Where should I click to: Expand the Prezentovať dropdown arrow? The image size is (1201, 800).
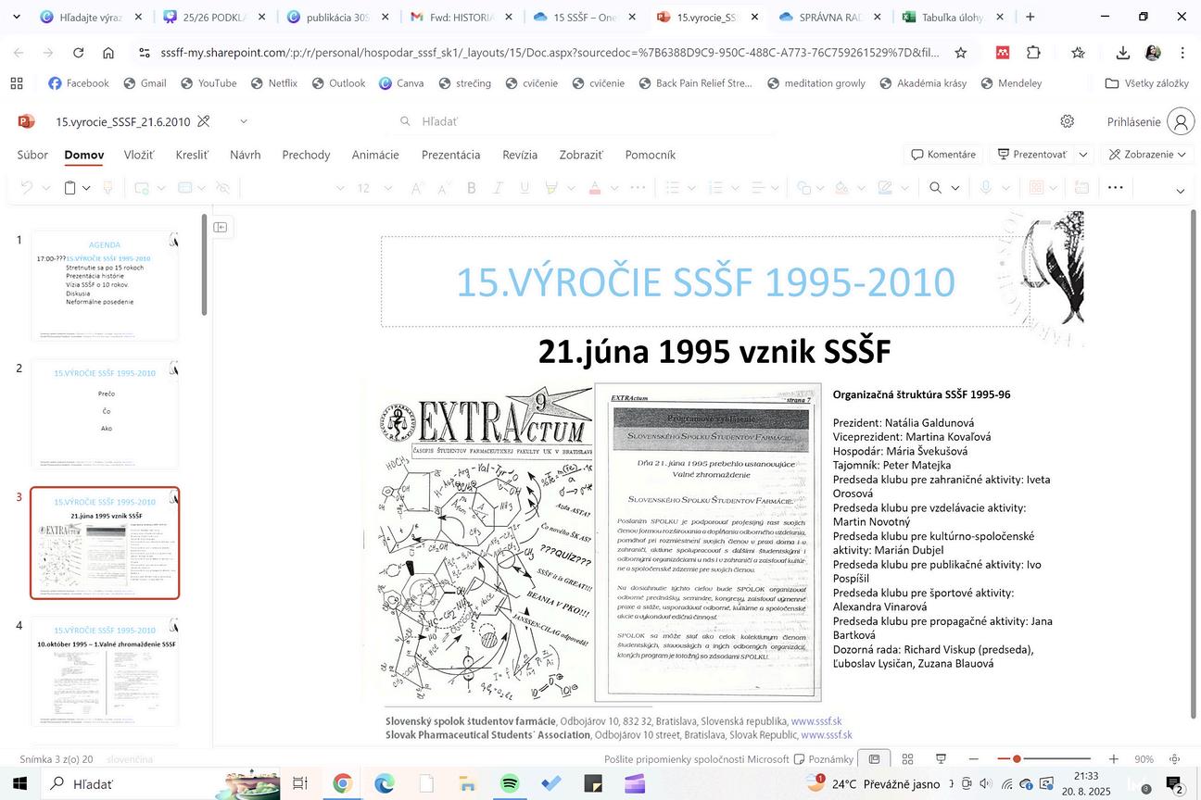1083,155
